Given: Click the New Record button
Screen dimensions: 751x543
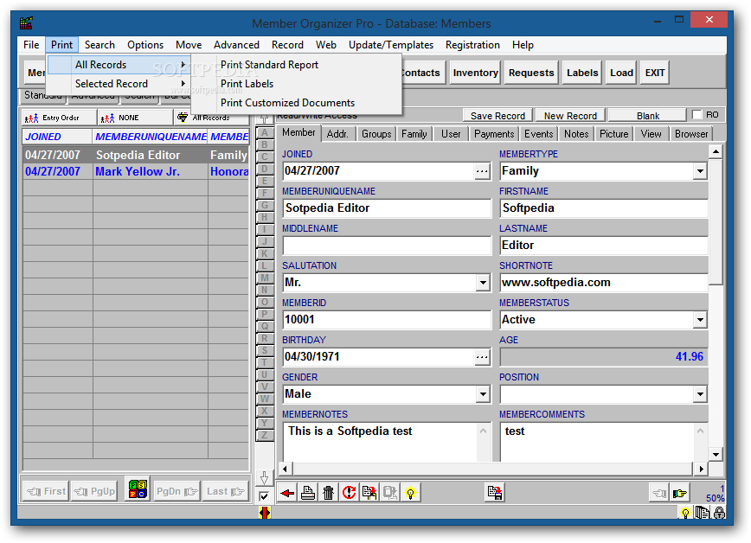Looking at the screenshot, I should 570,116.
